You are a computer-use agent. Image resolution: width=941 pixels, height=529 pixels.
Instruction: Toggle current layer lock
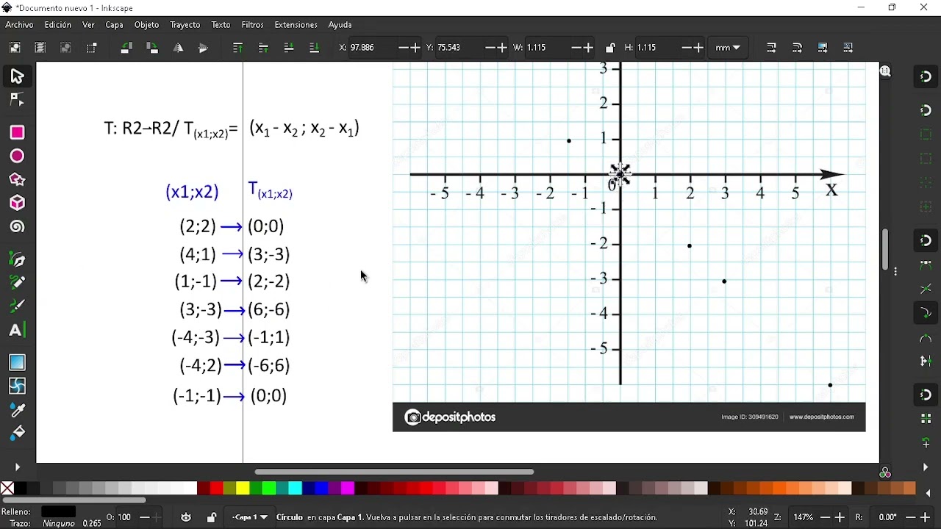[x=211, y=517]
